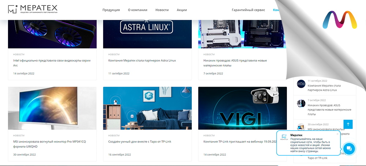
Task: Open Никаких проводов: ASUS article card title
Action: pyautogui.click(x=235, y=63)
